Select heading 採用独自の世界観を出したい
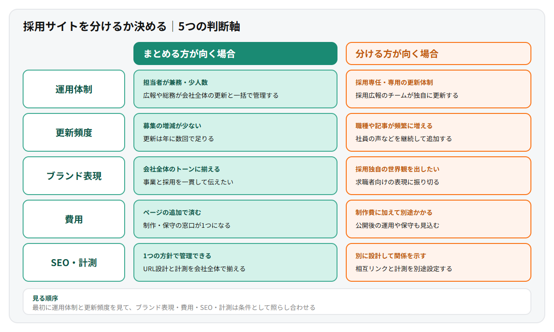This screenshot has height=332, width=554. [397, 169]
